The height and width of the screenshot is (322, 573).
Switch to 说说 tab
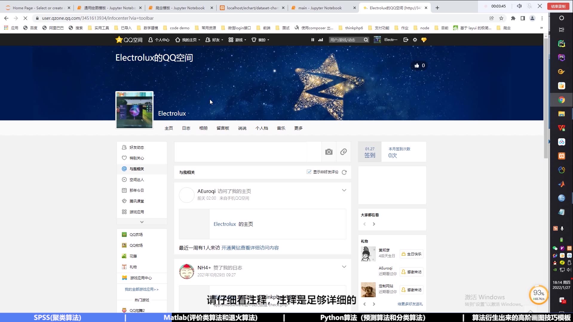[x=242, y=128]
